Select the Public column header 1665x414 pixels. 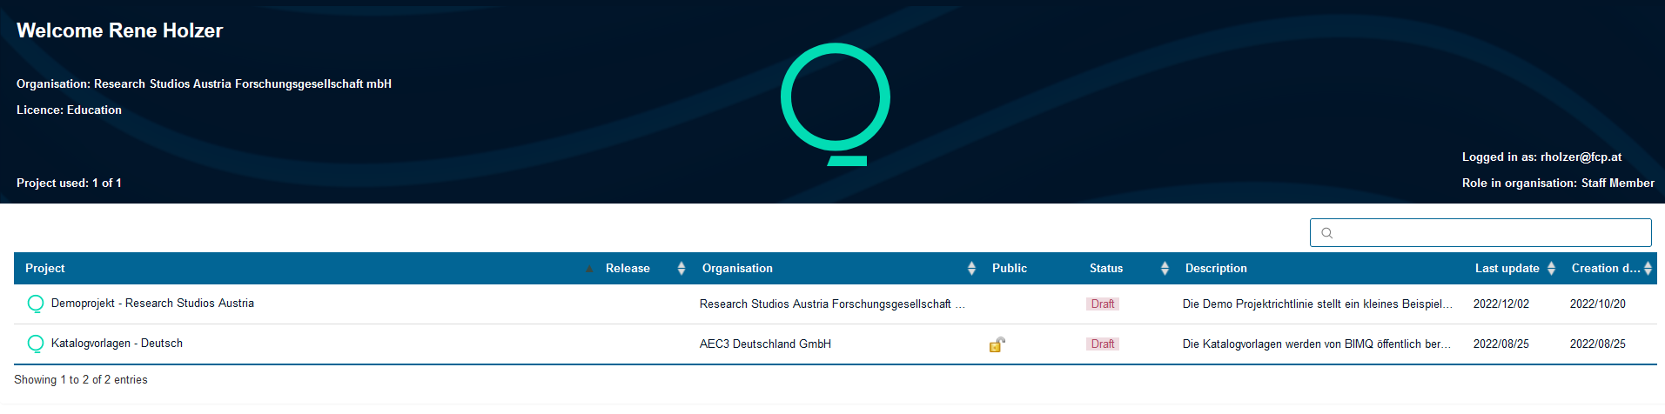(1010, 269)
